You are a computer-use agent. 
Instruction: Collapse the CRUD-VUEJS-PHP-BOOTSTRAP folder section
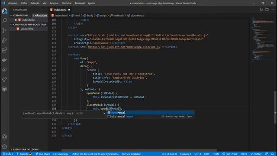click(29, 24)
